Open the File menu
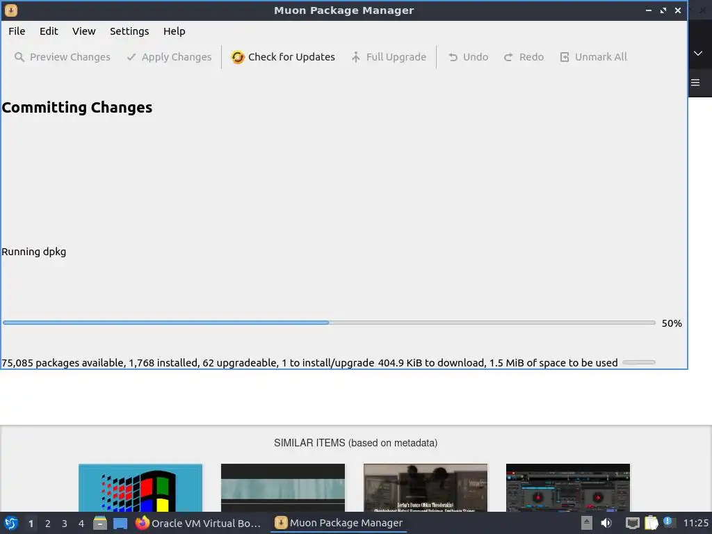The image size is (712, 534). click(x=17, y=31)
